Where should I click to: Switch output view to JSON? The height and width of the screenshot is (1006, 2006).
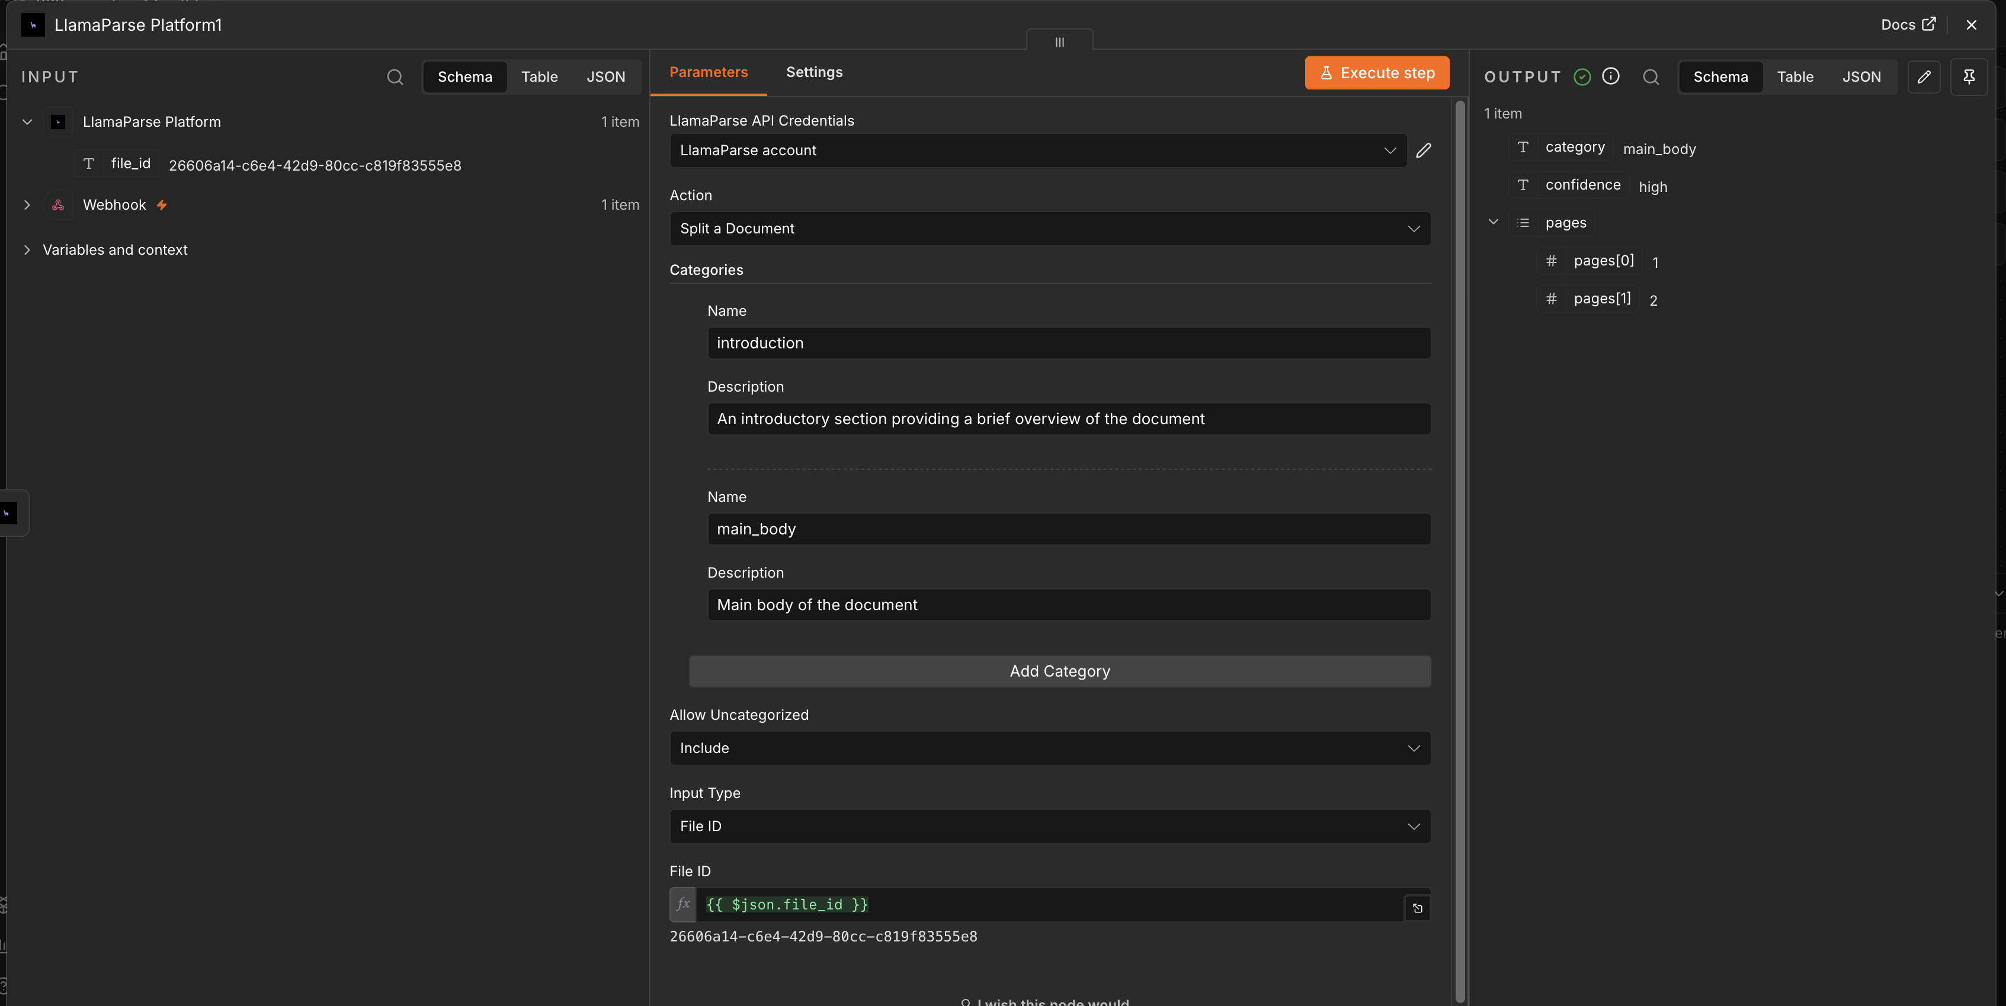pos(1862,76)
